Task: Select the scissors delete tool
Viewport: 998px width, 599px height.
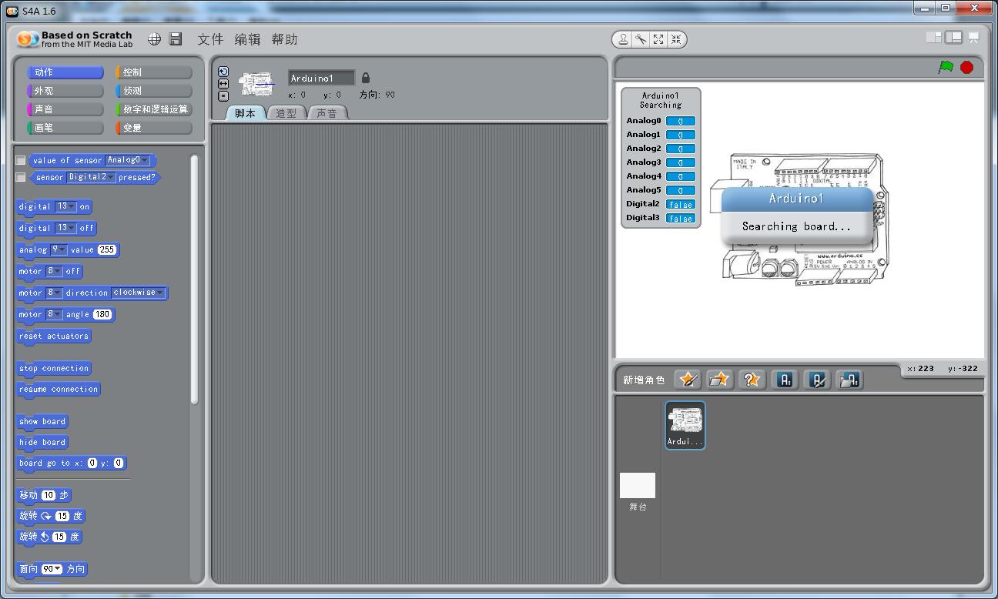Action: (x=640, y=39)
